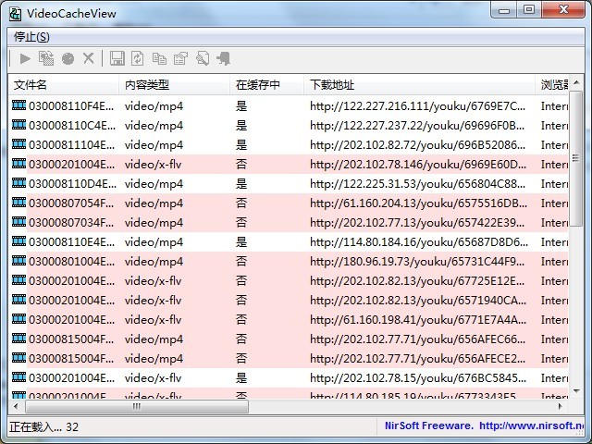Open the 停止(S) menu
The image size is (592, 444).
31,36
